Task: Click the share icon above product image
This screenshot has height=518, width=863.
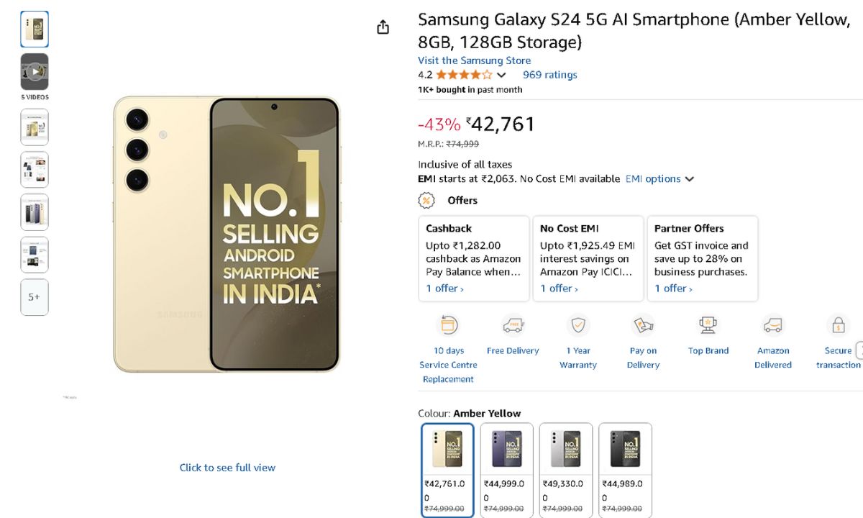Action: (x=383, y=27)
